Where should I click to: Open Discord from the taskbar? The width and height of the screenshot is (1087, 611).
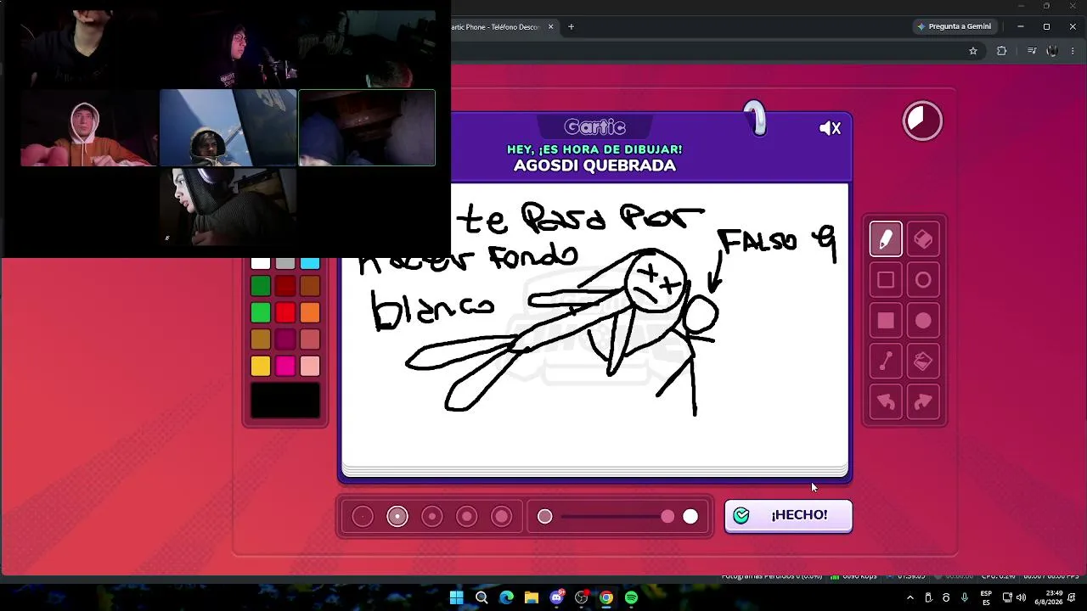[557, 597]
